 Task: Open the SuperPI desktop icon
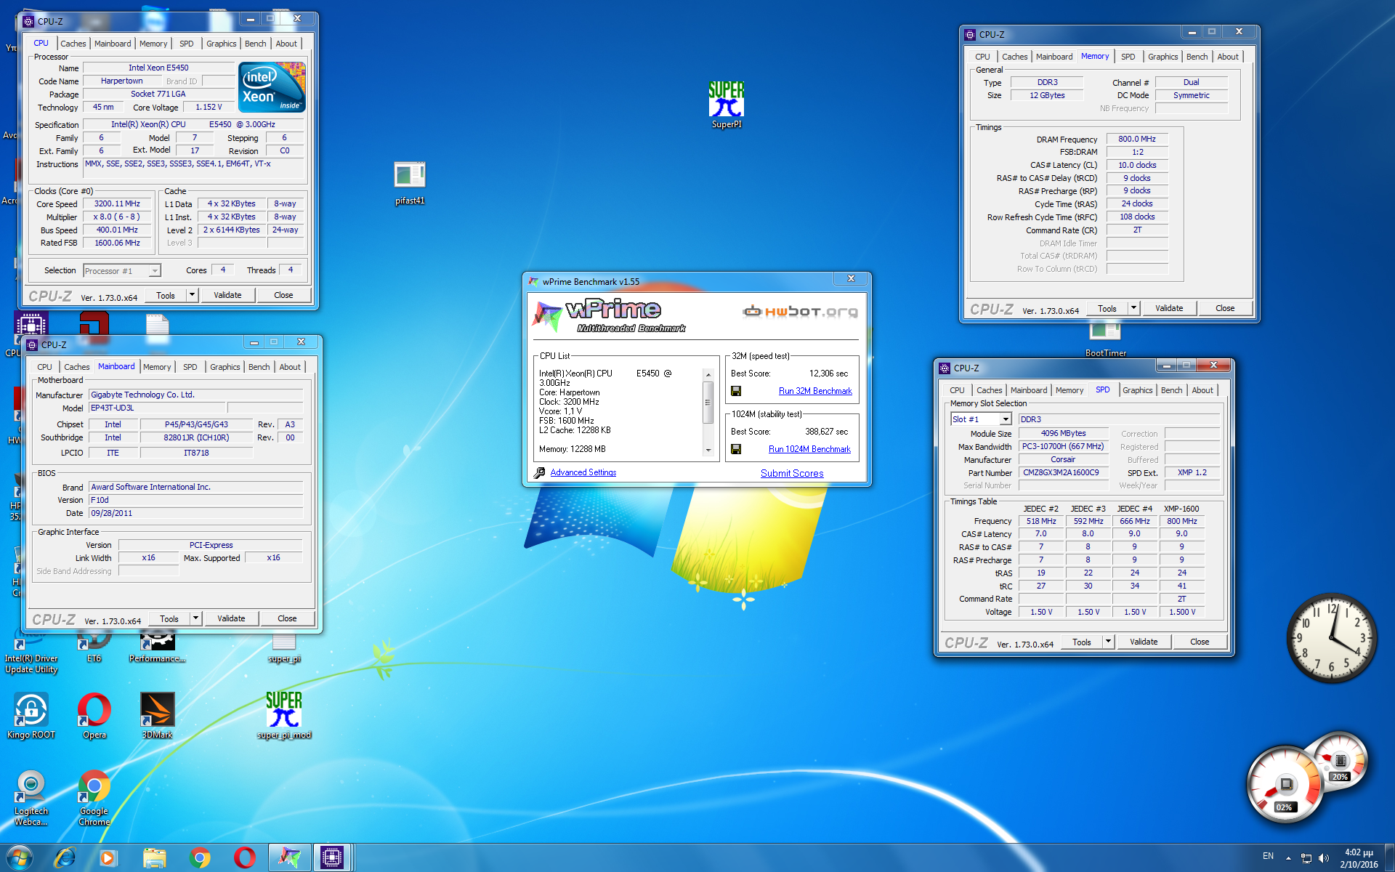pos(726,104)
